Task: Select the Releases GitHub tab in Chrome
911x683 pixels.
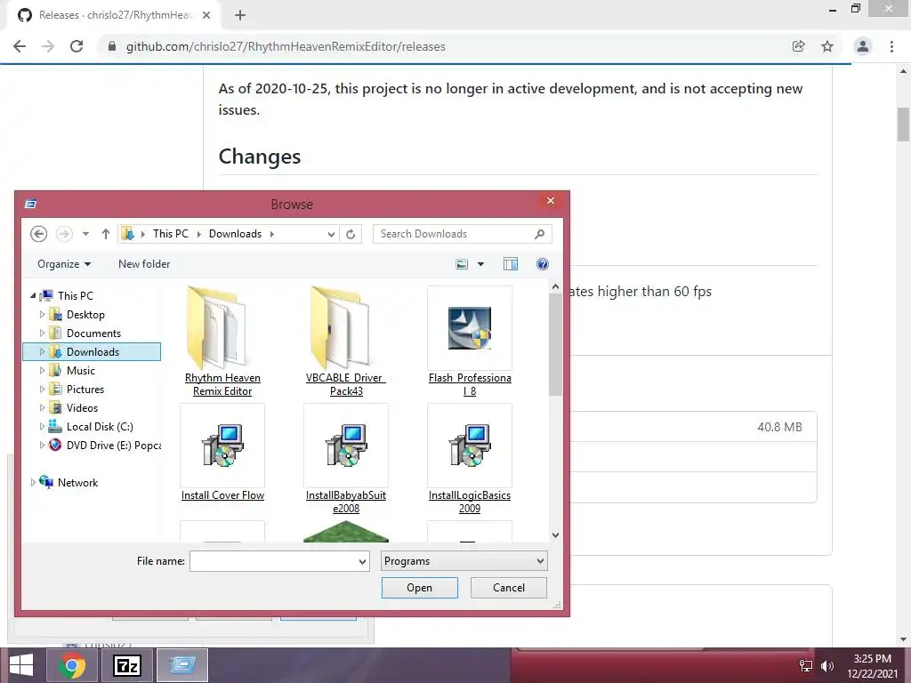Action: pos(113,15)
